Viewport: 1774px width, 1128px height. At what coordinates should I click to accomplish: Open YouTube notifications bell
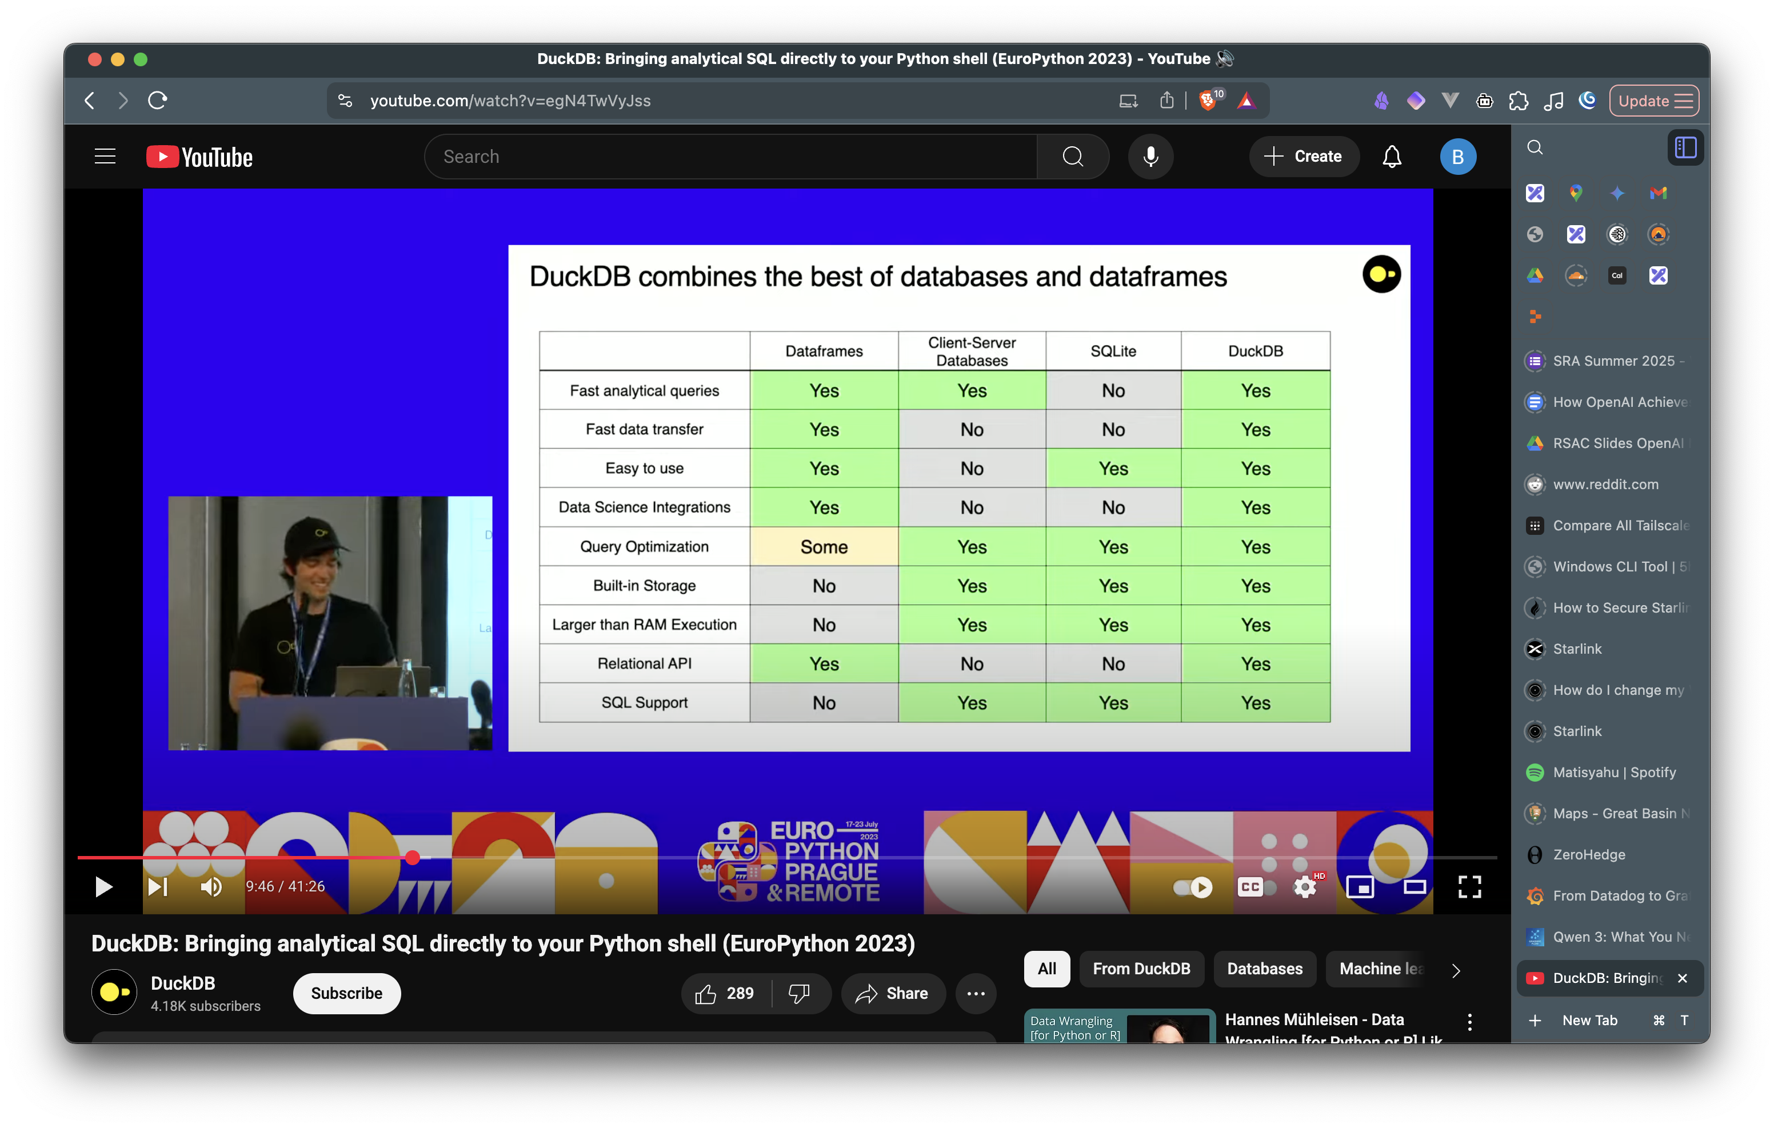(x=1391, y=156)
